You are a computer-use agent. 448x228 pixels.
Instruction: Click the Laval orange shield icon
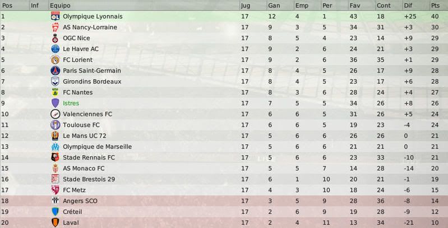click(x=55, y=222)
